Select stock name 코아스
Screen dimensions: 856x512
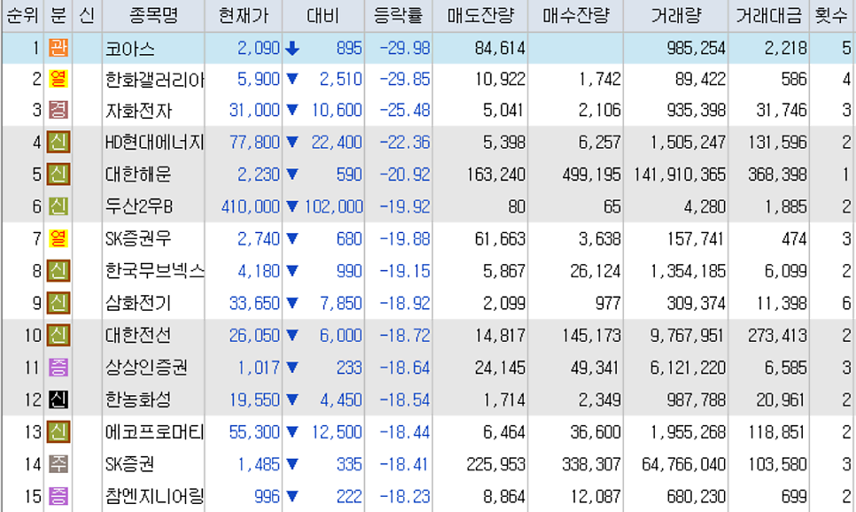130,49
